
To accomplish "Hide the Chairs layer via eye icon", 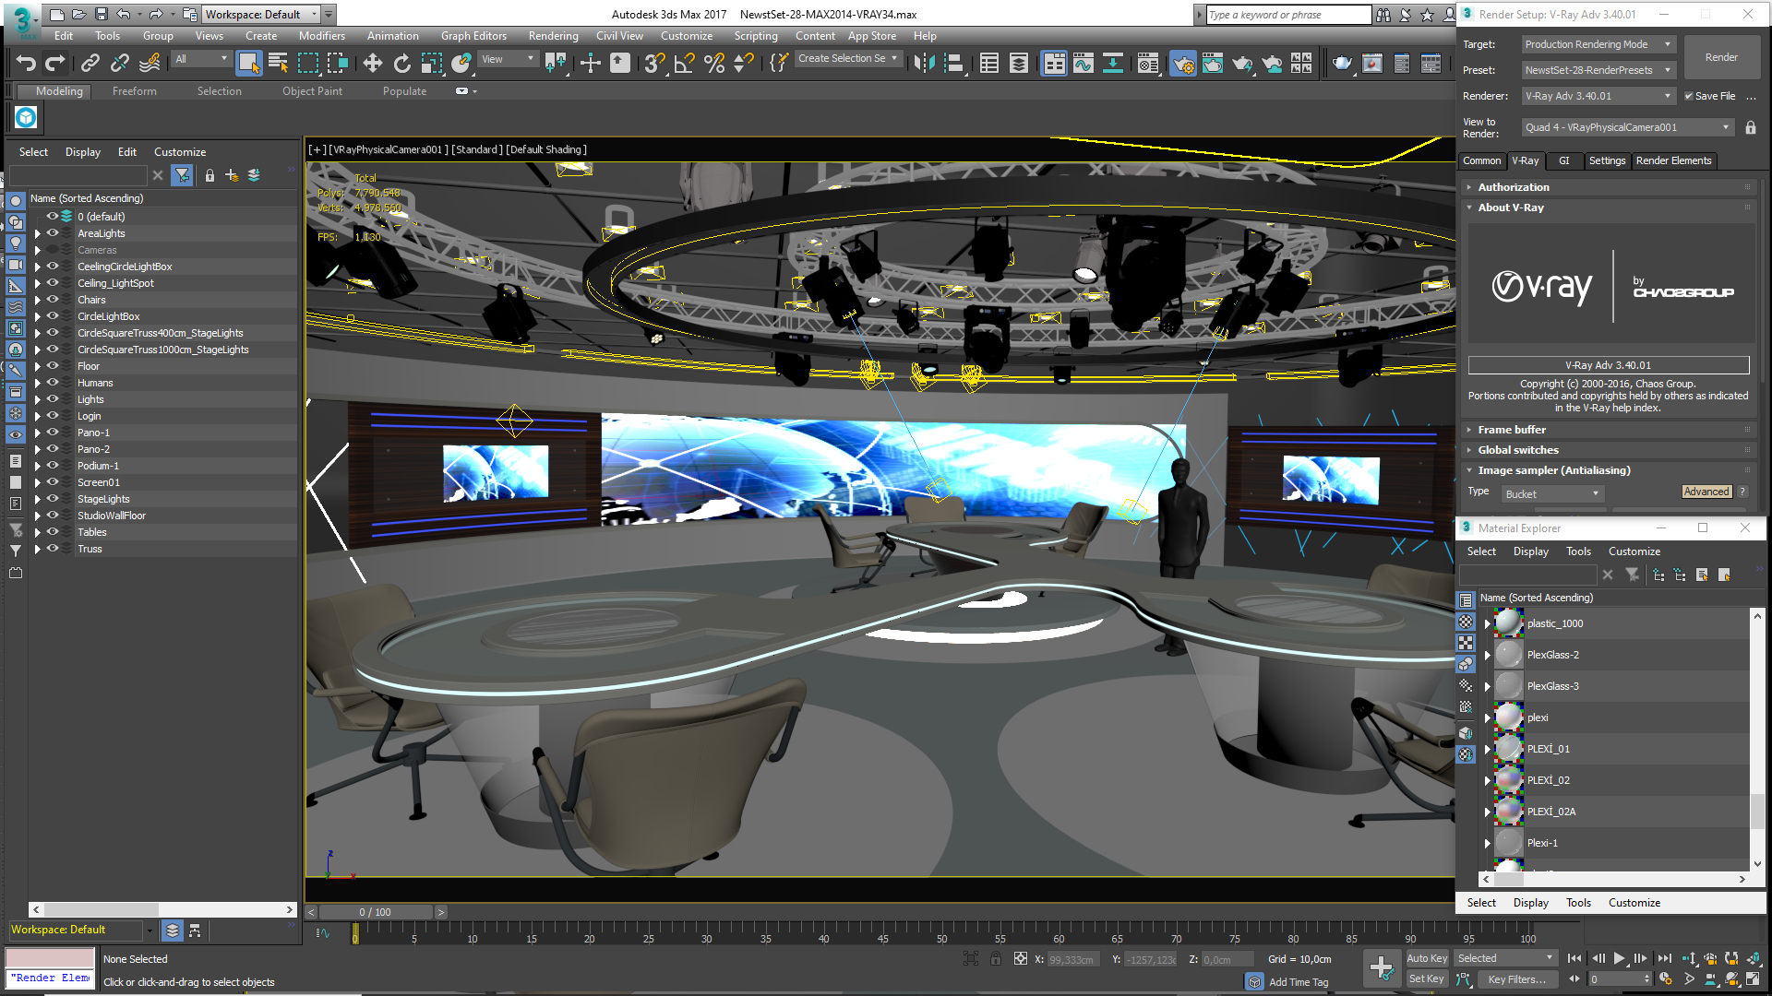I will pos(53,300).
